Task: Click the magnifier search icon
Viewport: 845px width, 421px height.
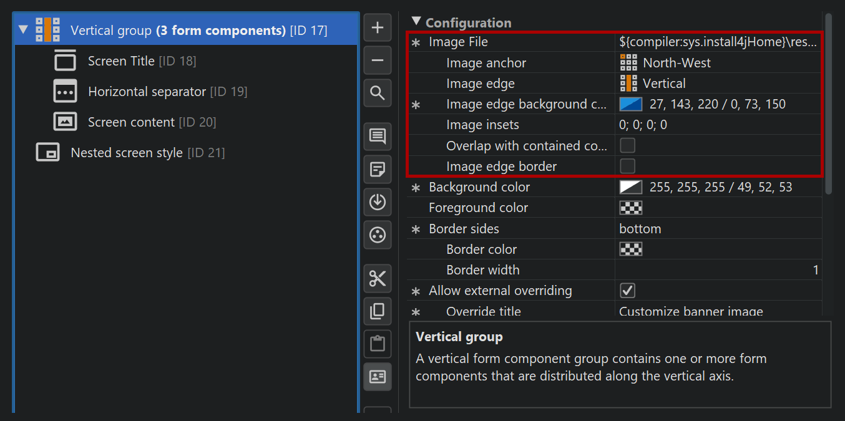Action: (x=378, y=94)
